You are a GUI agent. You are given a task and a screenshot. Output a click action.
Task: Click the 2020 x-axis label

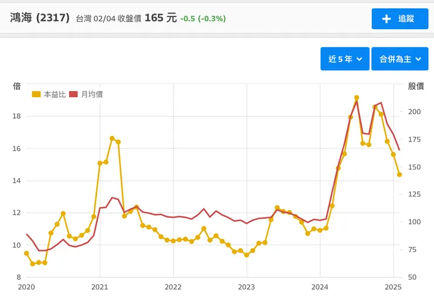[x=26, y=287]
